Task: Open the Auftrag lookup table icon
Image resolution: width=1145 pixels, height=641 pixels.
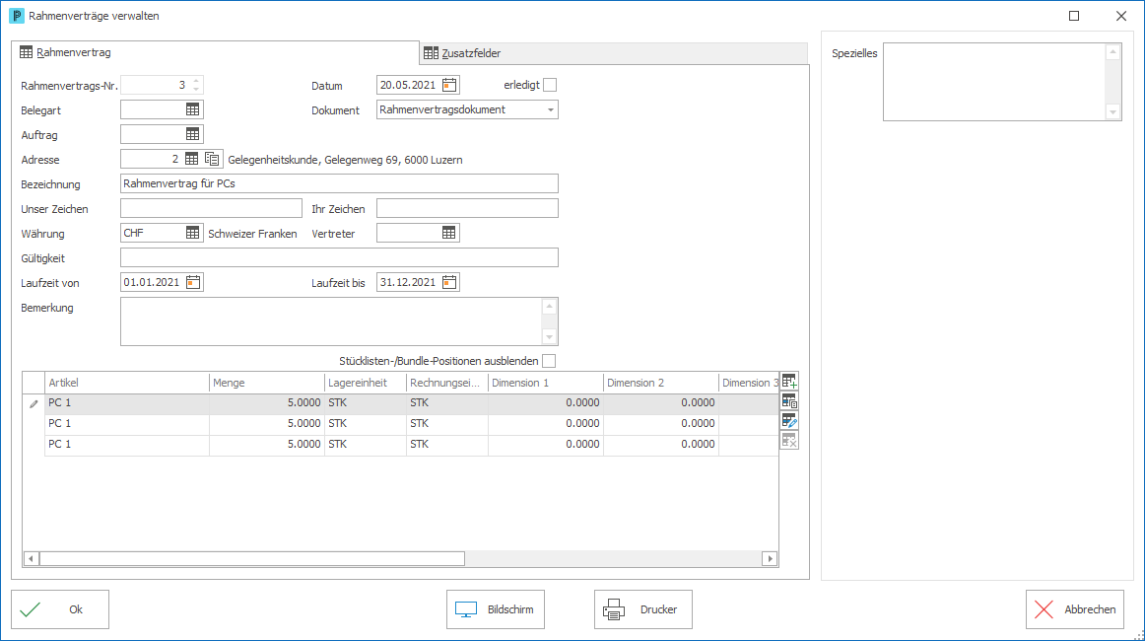Action: point(192,134)
